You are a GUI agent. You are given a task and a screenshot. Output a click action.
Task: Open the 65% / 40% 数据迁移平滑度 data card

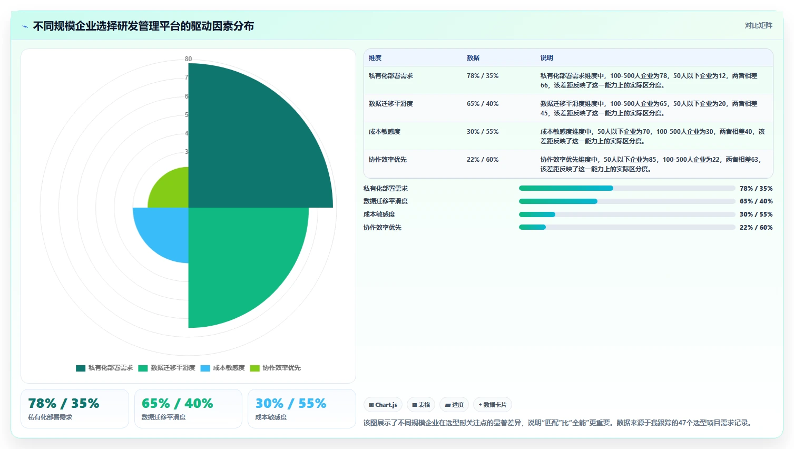coord(188,409)
